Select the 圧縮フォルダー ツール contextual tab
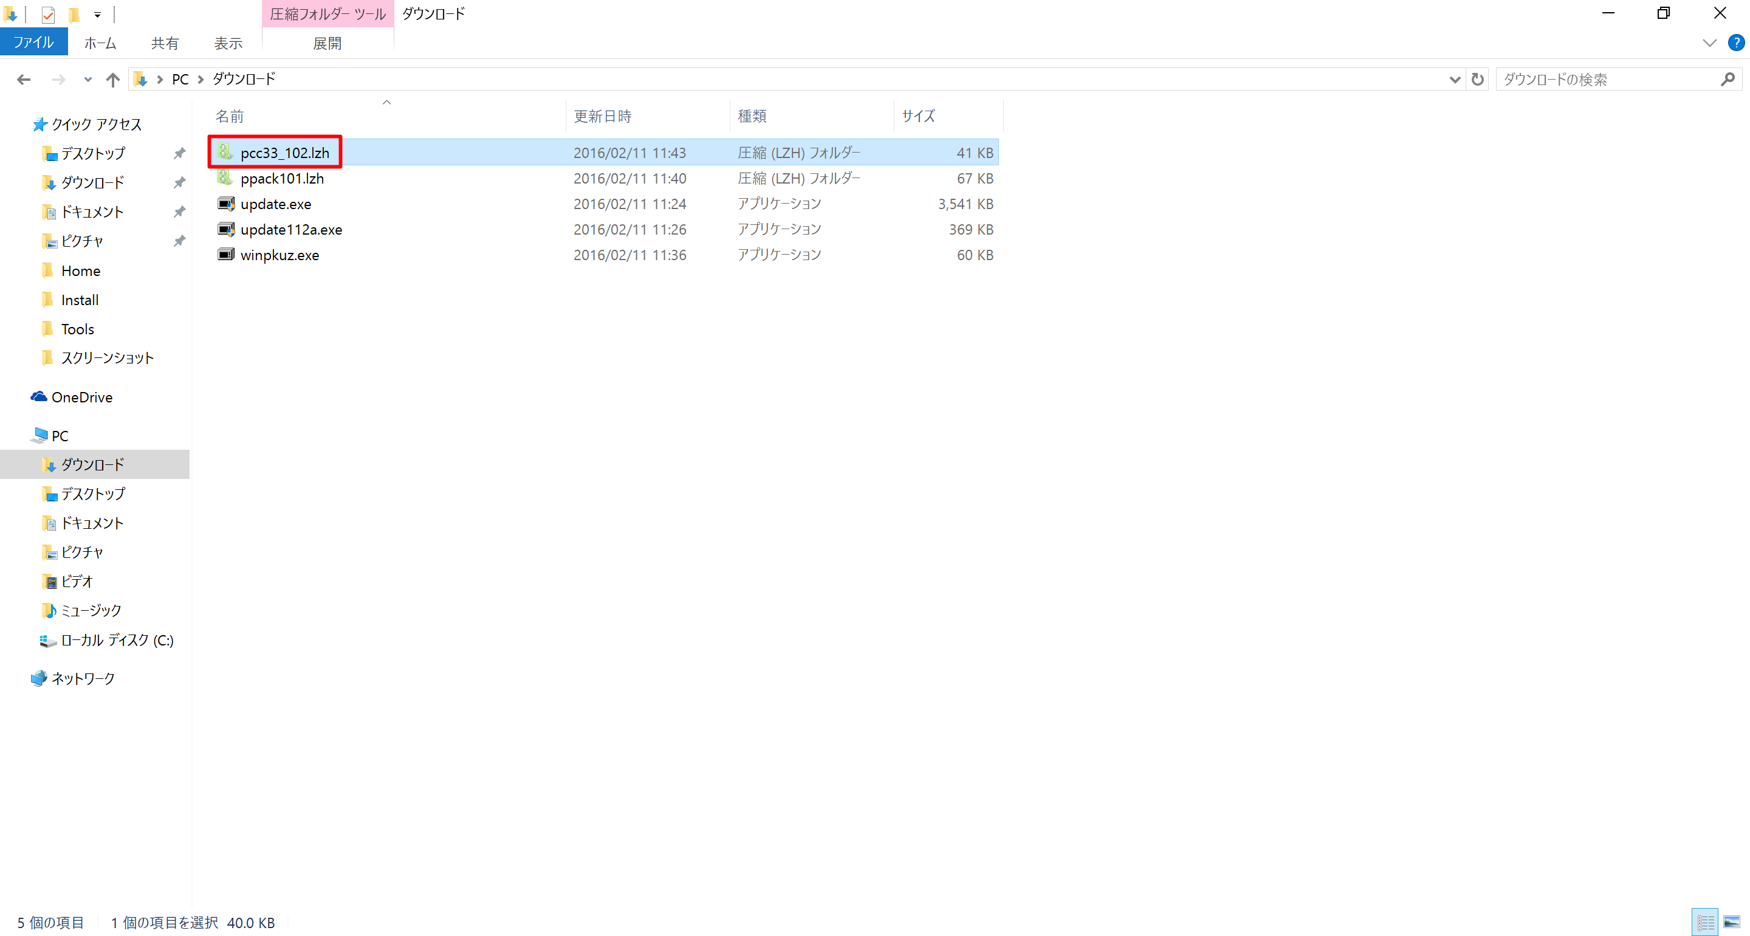This screenshot has height=936, width=1750. click(x=328, y=14)
